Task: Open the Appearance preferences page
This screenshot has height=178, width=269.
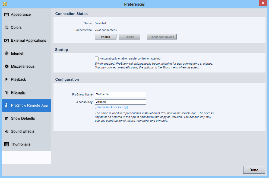Action: (x=27, y=15)
